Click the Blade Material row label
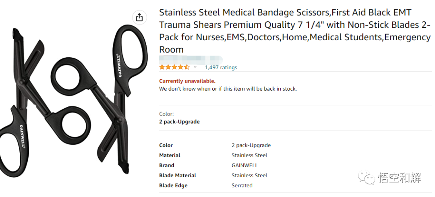 pos(178,175)
